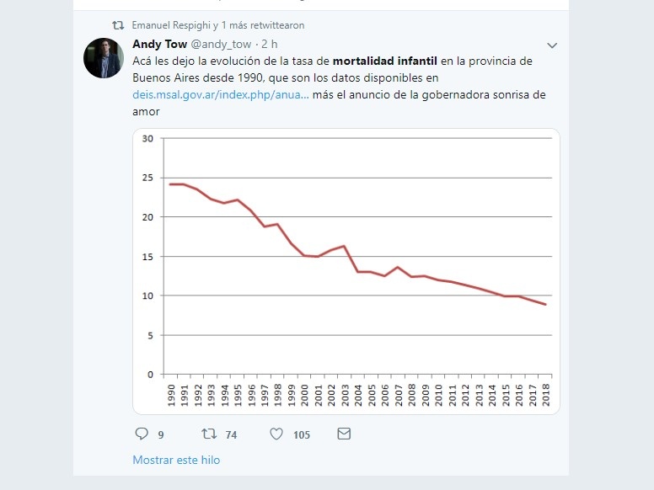This screenshot has width=654, height=490.
Task: Click Mostrar este hilo link
Action: (176, 460)
